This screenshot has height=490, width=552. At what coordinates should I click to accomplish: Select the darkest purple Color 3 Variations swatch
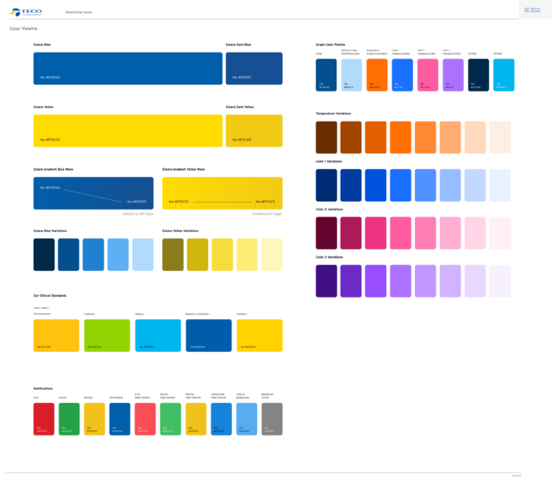click(327, 281)
